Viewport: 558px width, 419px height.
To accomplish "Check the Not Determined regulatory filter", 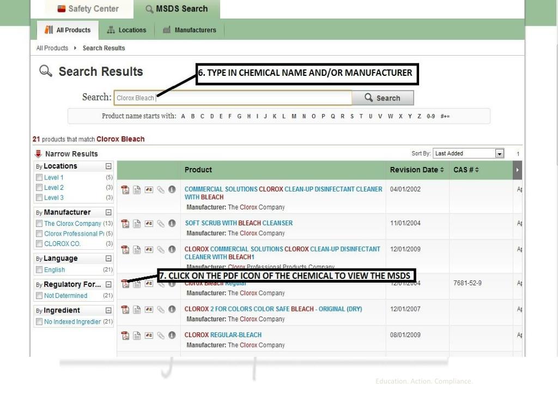I will pos(39,296).
